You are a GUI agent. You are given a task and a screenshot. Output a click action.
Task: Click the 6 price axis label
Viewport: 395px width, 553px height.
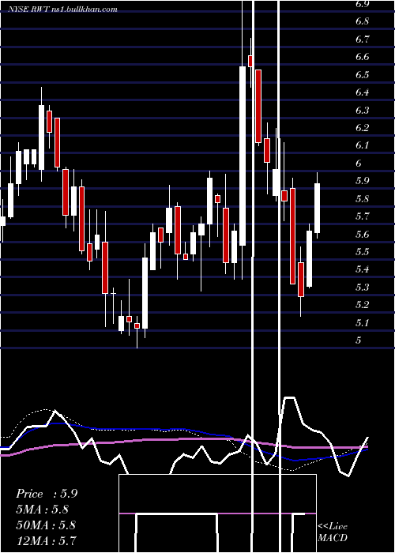click(x=359, y=164)
